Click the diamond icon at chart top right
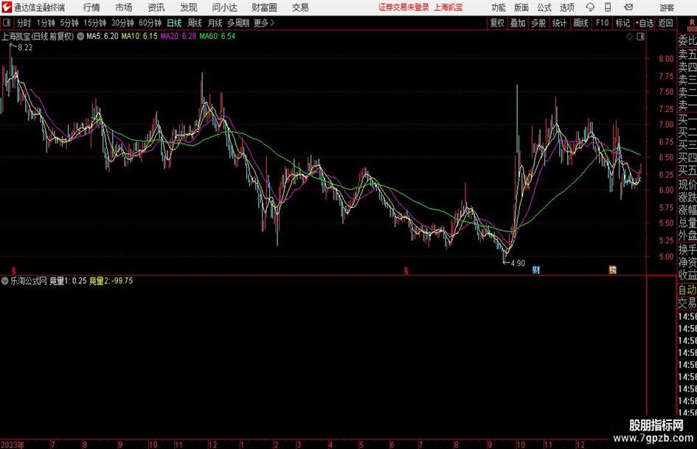Screen dimensions: 697x449 (x=629, y=37)
